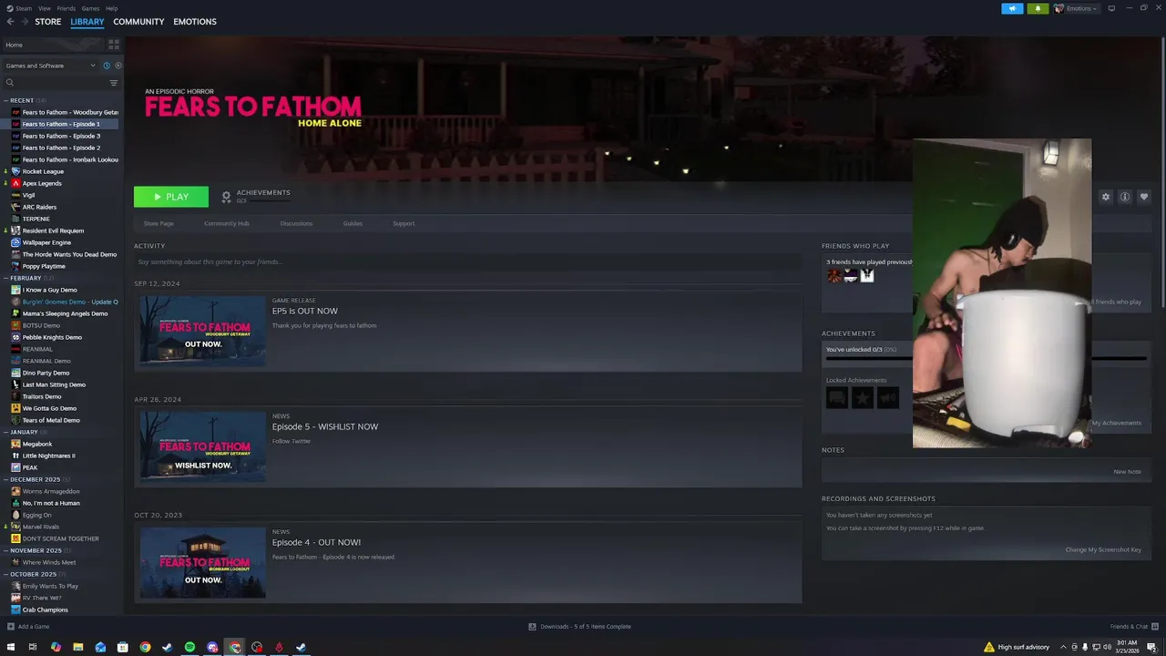Open the EMOTIONS profile tab
Screen dimensions: 1166x656
click(195, 22)
